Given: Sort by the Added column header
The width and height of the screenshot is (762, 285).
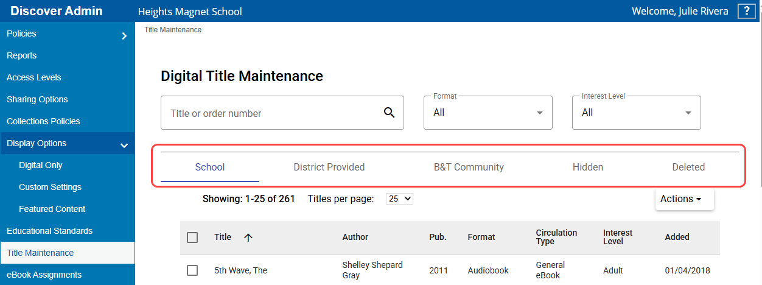Looking at the screenshot, I should point(677,237).
